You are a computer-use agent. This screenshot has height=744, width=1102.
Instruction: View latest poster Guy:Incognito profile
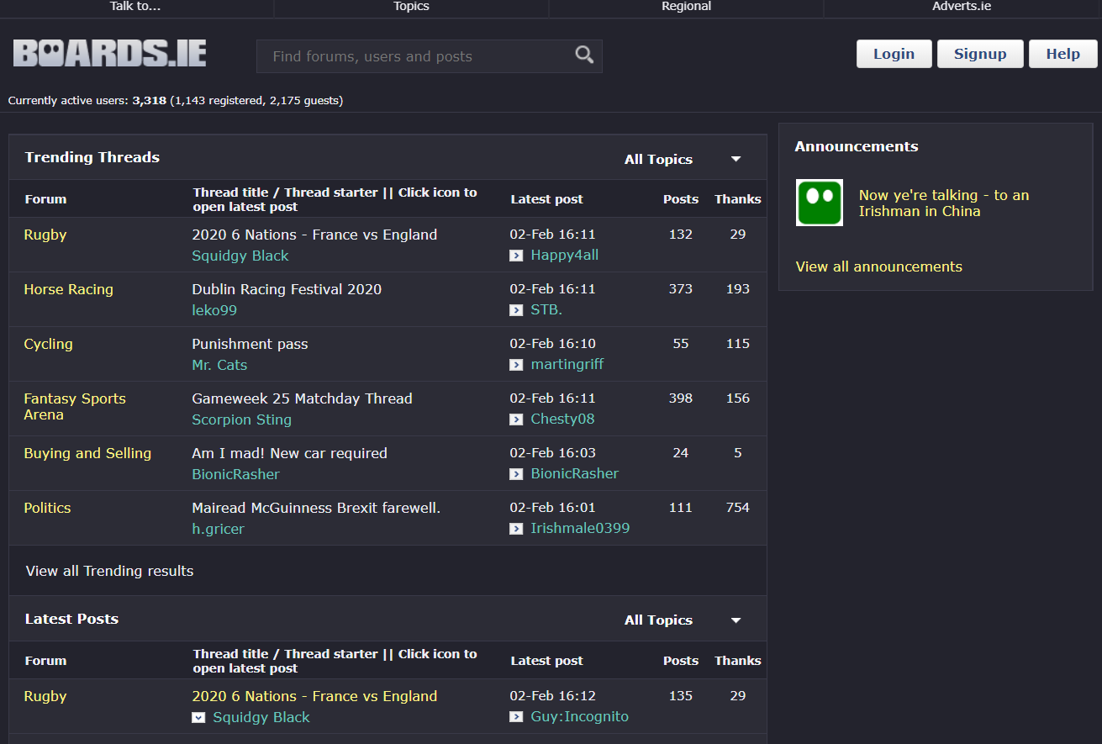point(579,716)
